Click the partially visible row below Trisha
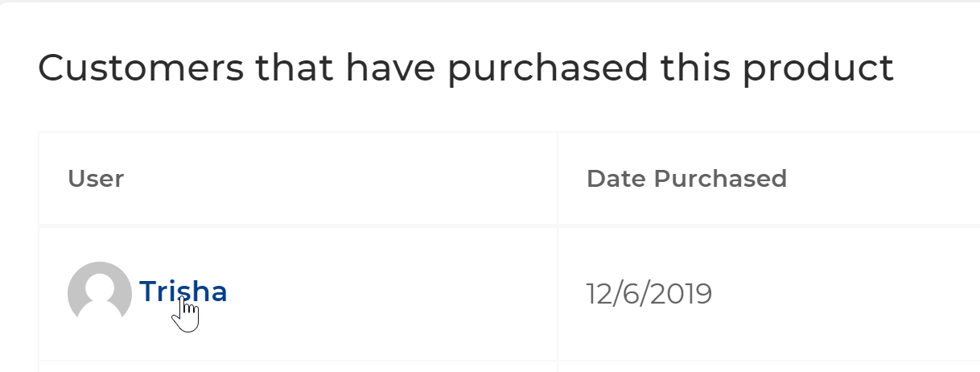 [509, 366]
